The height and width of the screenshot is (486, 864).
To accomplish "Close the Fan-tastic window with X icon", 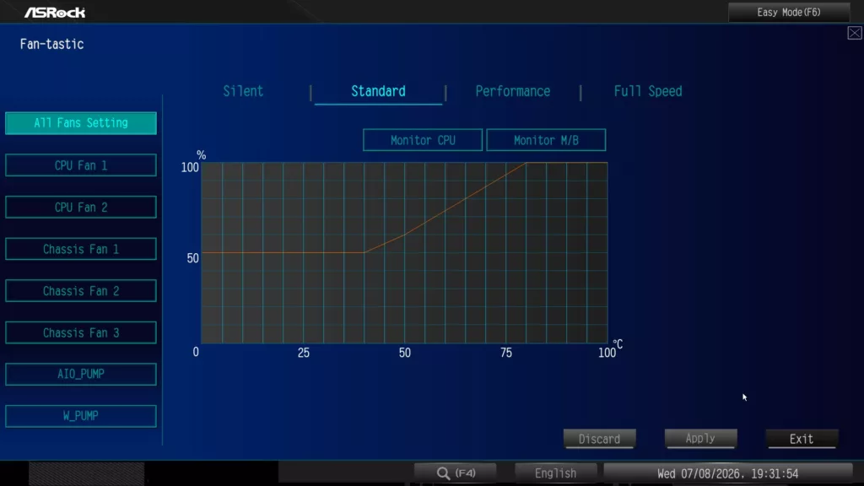I will click(855, 33).
